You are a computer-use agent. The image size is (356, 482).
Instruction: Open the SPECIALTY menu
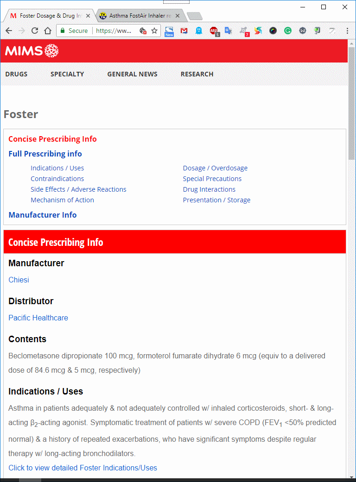click(67, 74)
